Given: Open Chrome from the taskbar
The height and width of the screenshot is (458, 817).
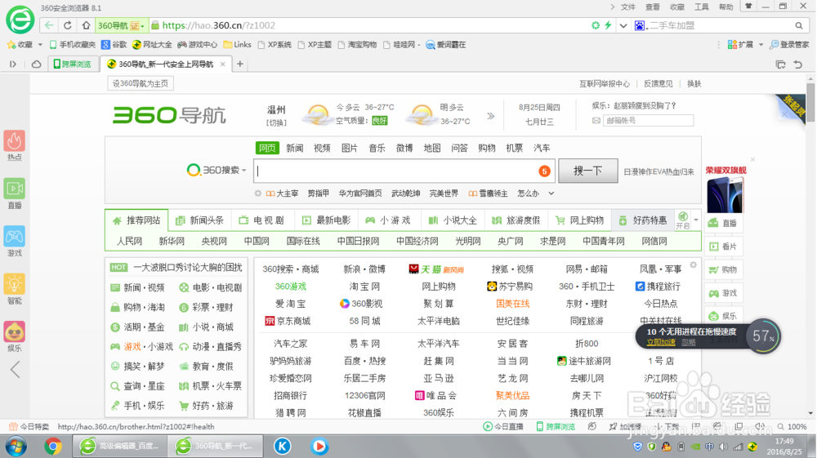Looking at the screenshot, I should [x=52, y=446].
